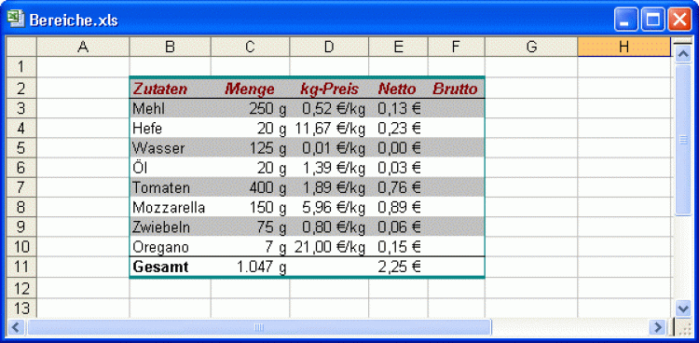
Task: Click the vertical split box above scrollbar
Action: (x=683, y=42)
